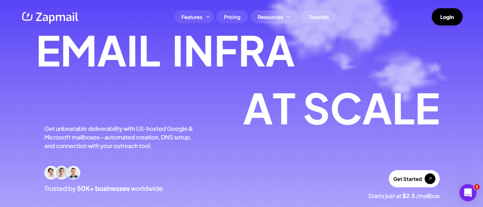This screenshot has height=207, width=483.
Task: Click the 'Get unbeatable deliverability' description paragraph
Action: (x=119, y=137)
